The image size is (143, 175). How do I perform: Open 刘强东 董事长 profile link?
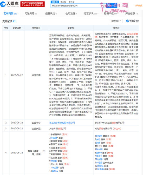coord(99,136)
